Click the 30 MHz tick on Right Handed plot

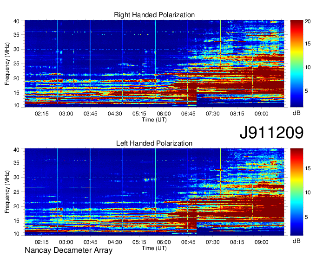(x=17, y=49)
